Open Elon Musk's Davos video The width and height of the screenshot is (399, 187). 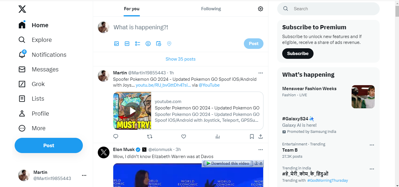188,175
